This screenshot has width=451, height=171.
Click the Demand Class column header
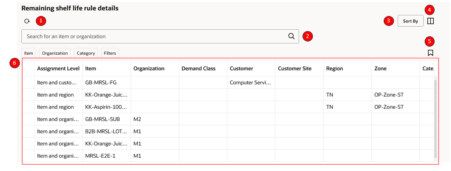click(203, 69)
